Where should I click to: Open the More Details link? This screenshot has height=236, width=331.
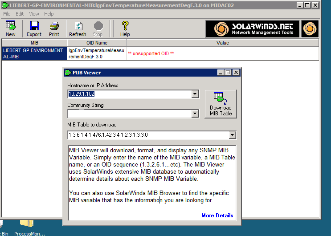[217, 216]
